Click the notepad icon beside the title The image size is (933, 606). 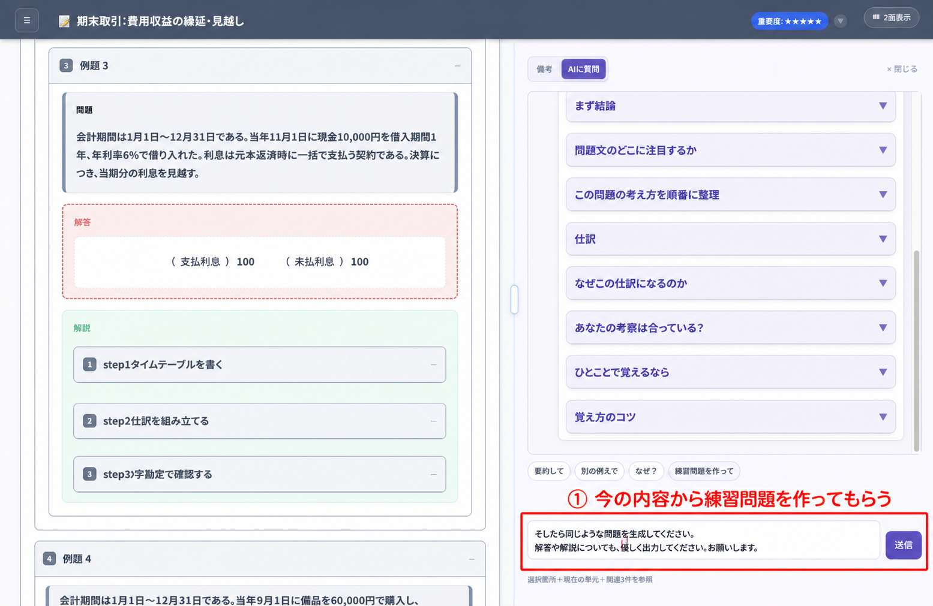coord(64,22)
